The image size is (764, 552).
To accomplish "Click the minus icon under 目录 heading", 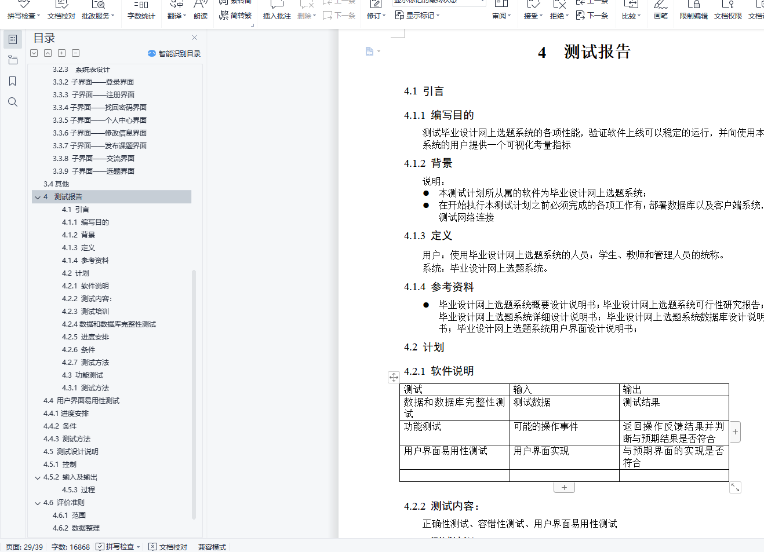I will [x=76, y=53].
